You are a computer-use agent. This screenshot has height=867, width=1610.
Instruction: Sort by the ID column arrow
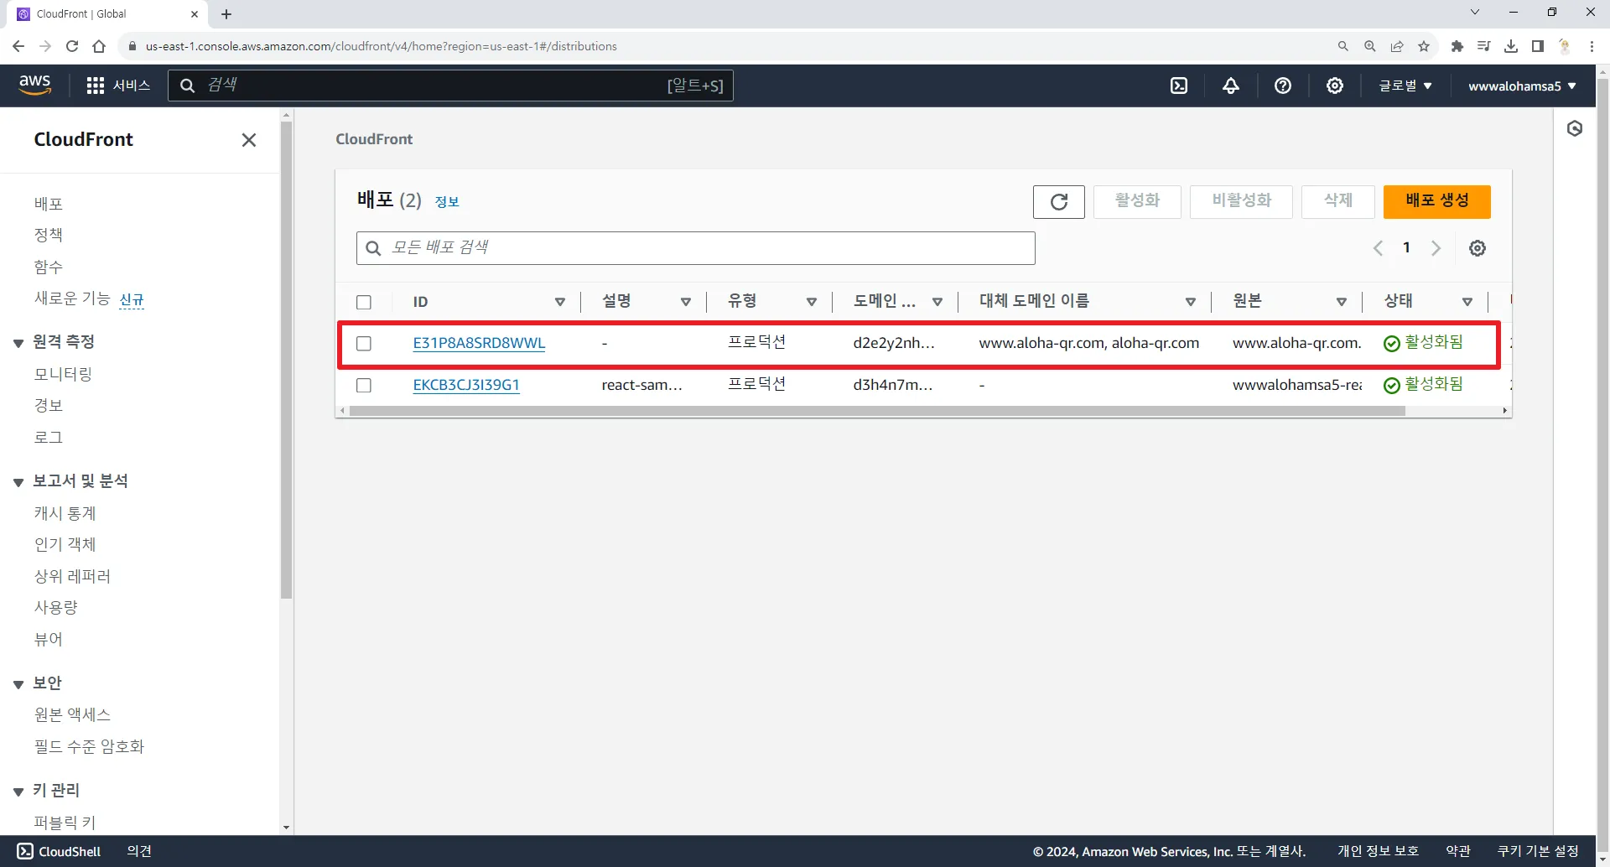tap(560, 302)
